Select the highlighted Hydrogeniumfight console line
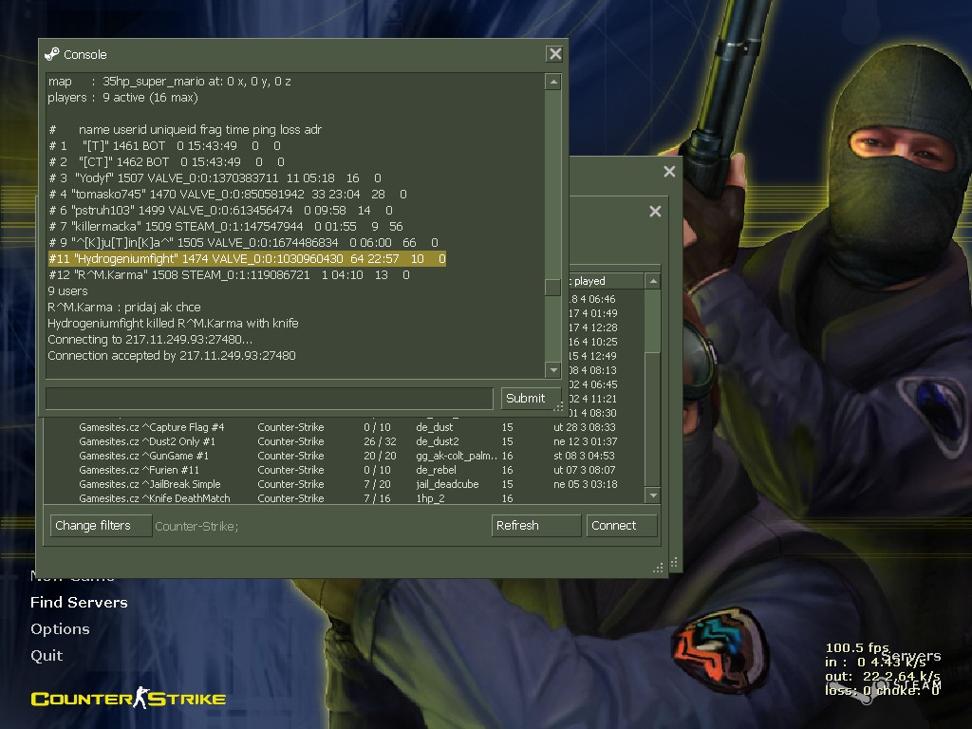This screenshot has height=729, width=972. (247, 258)
